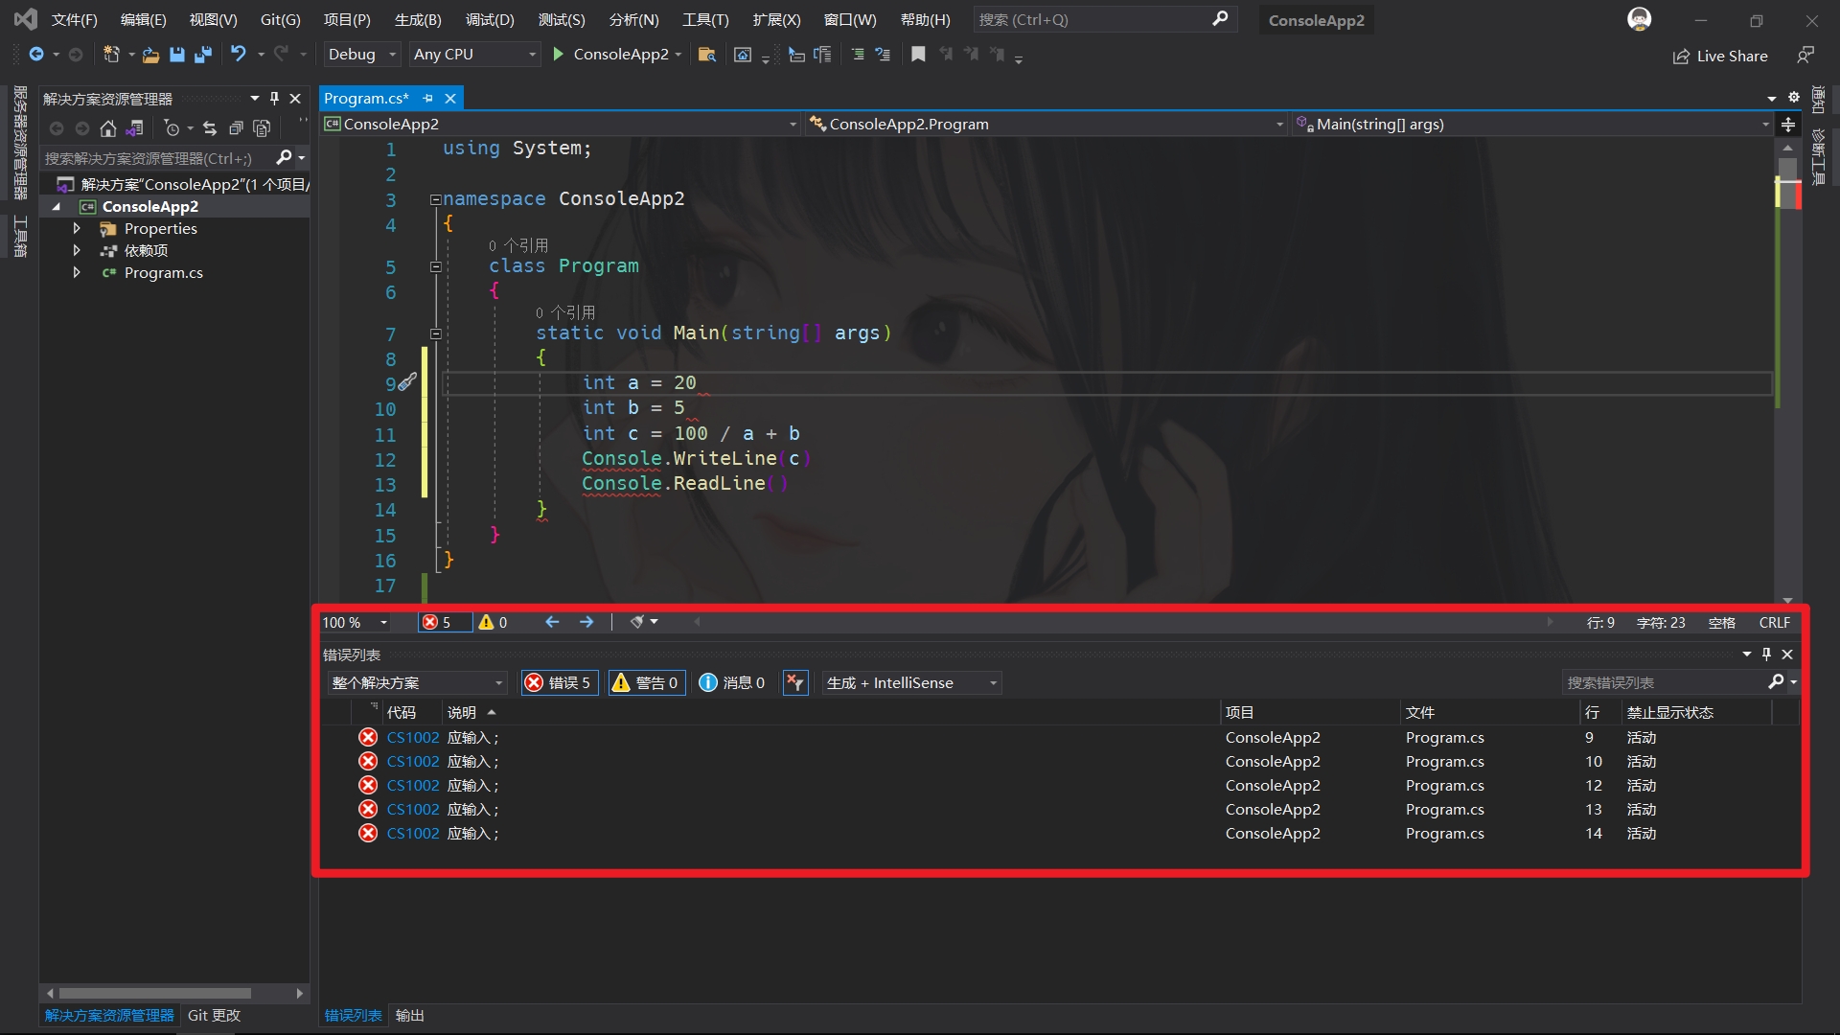Expand the Properties tree node

[x=77, y=228]
